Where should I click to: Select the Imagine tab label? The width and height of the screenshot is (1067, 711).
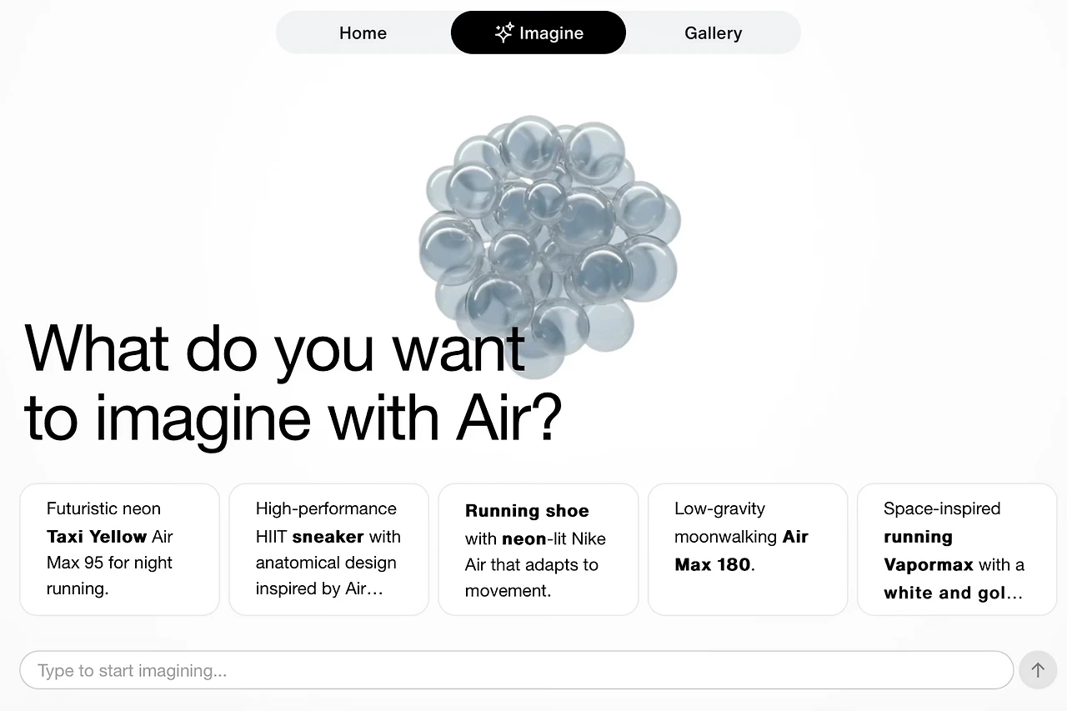(551, 33)
